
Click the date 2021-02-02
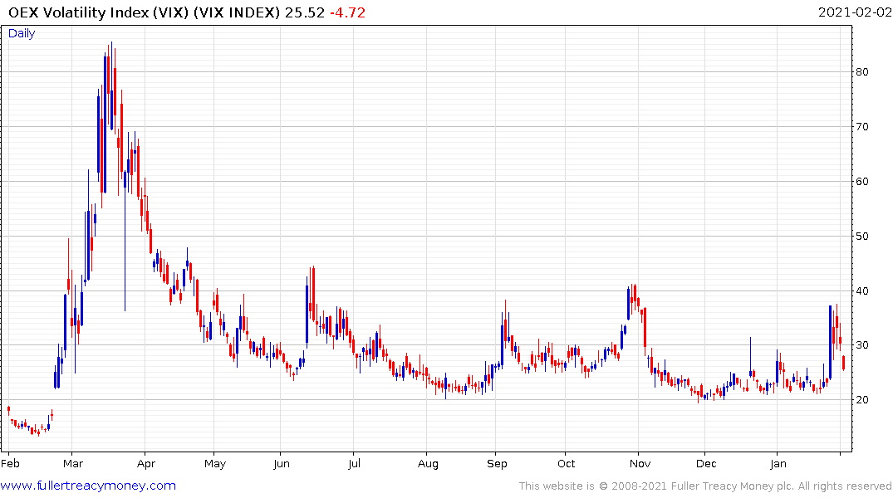(855, 12)
